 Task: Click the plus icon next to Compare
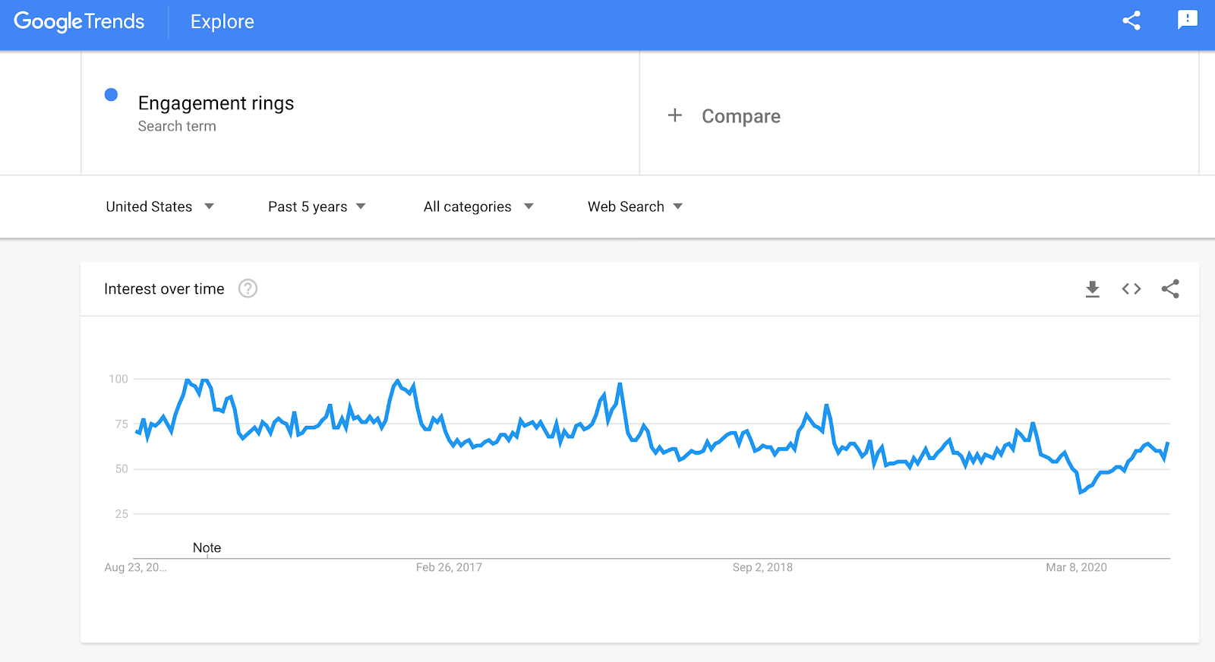(674, 115)
